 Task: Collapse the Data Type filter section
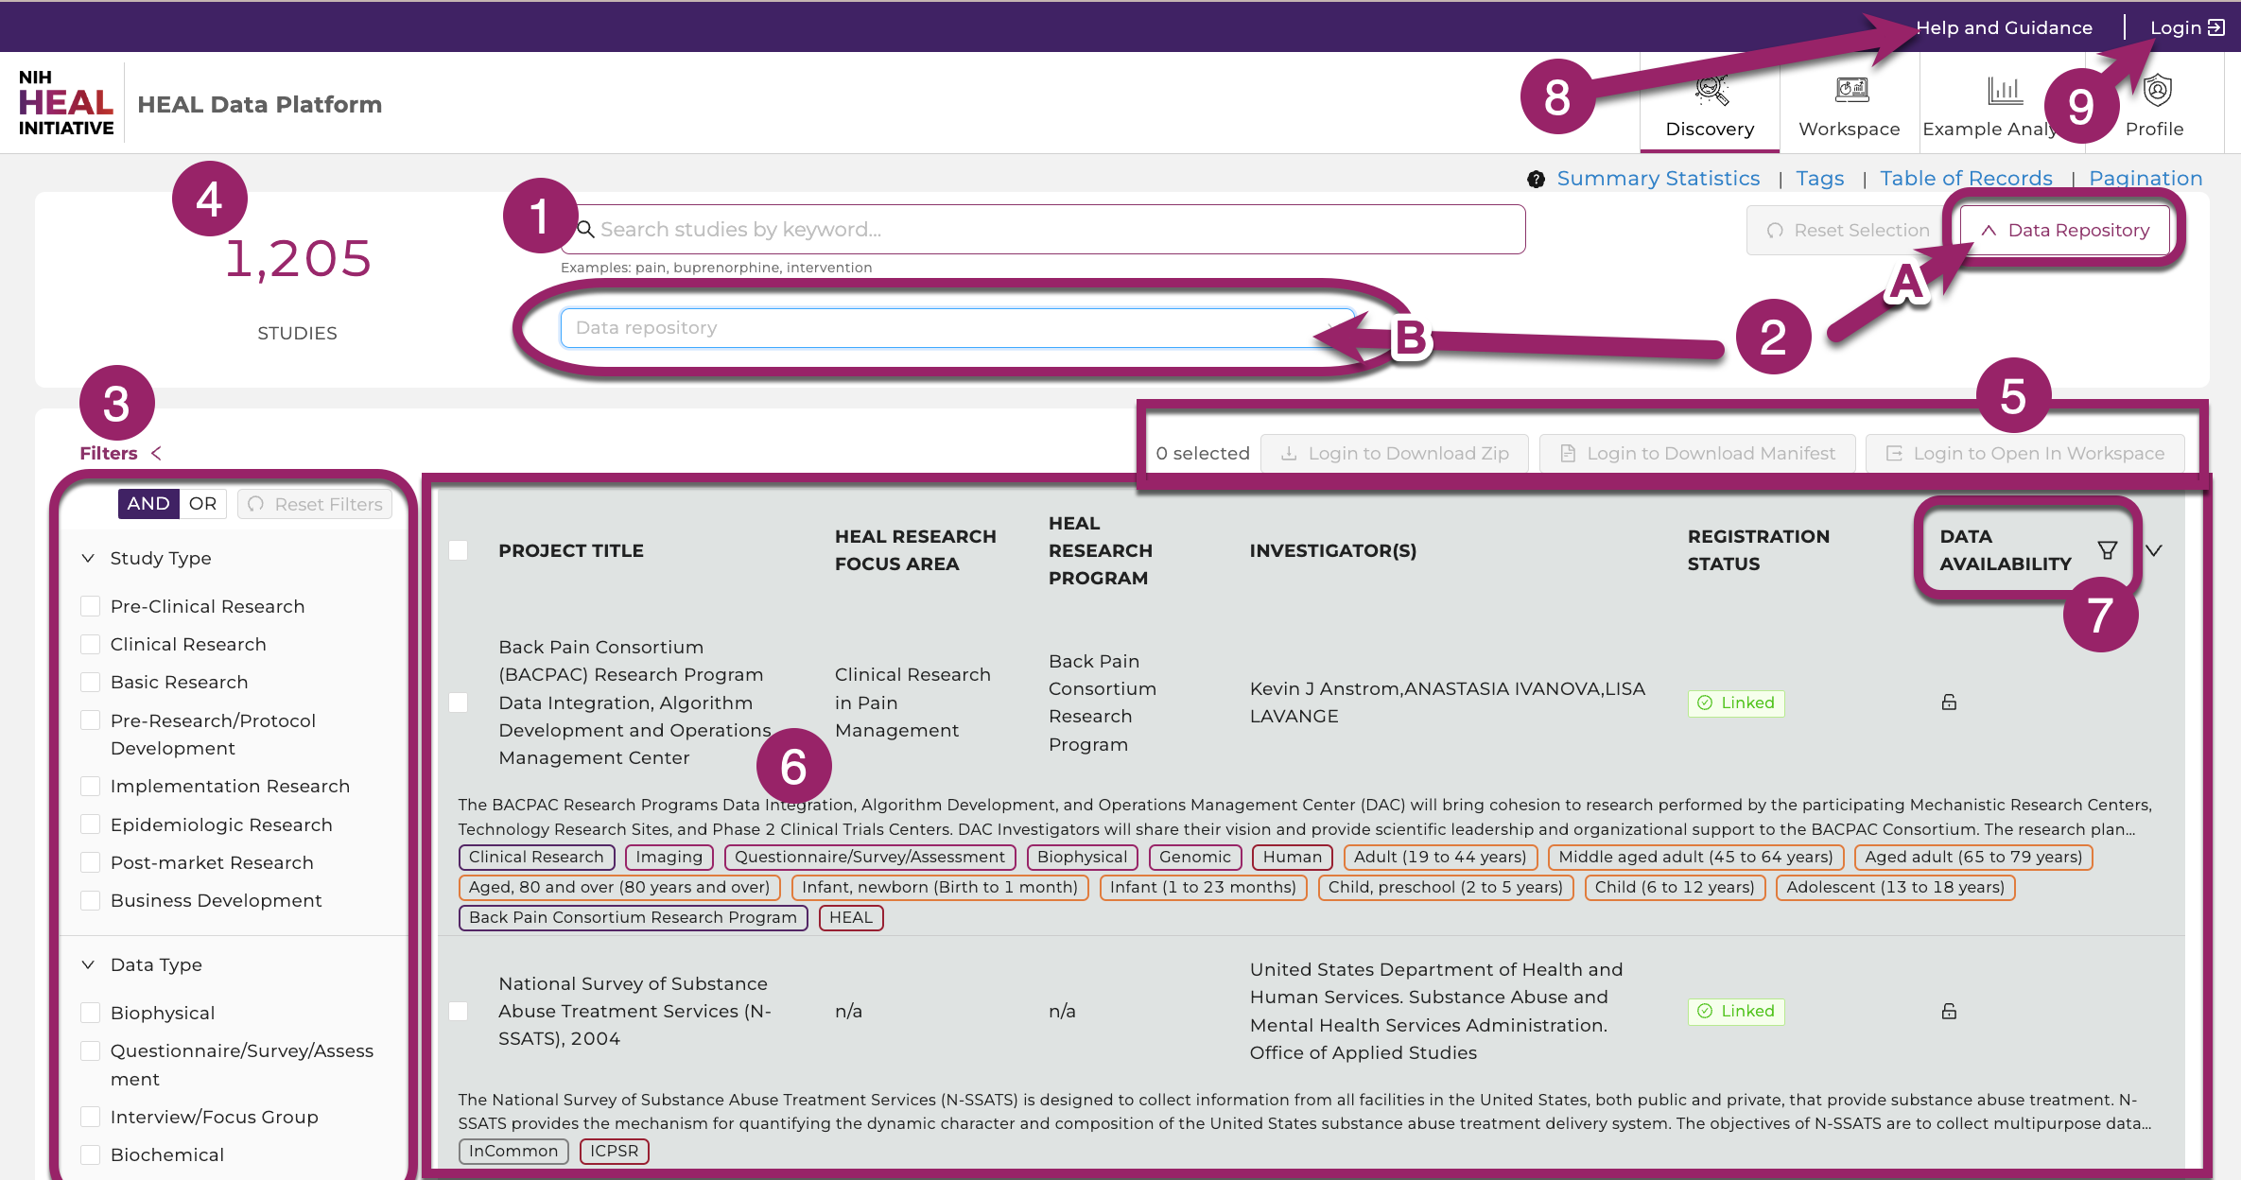click(88, 964)
